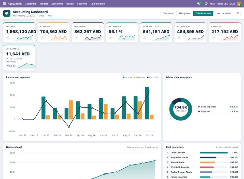Click the Mar 26 net profit point

pos(69,127)
